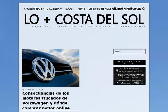Open the LinkedIn icon in header
This screenshot has height=112, width=168.
tap(127, 9)
